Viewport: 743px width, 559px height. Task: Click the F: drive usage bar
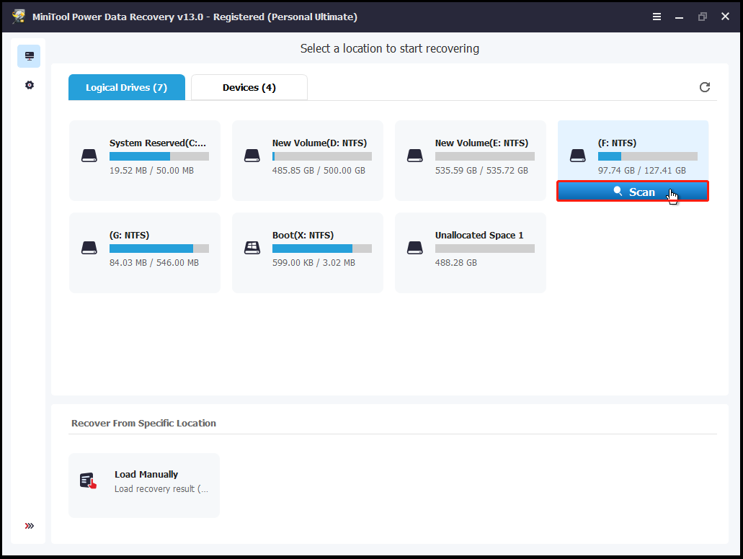[x=647, y=156]
